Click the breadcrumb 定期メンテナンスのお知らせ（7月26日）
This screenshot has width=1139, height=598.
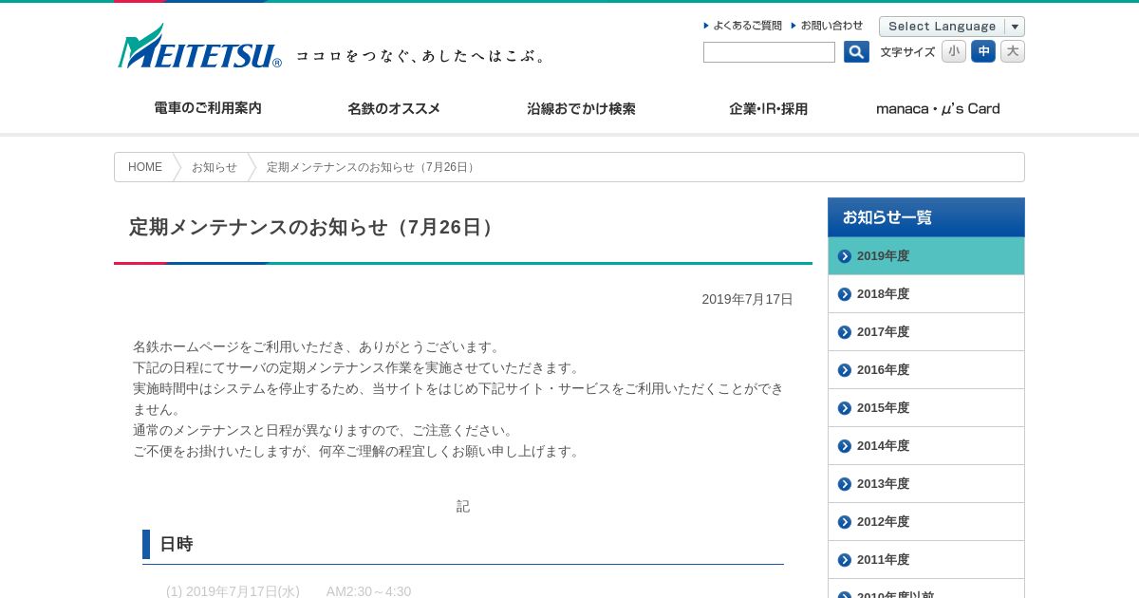tap(372, 167)
